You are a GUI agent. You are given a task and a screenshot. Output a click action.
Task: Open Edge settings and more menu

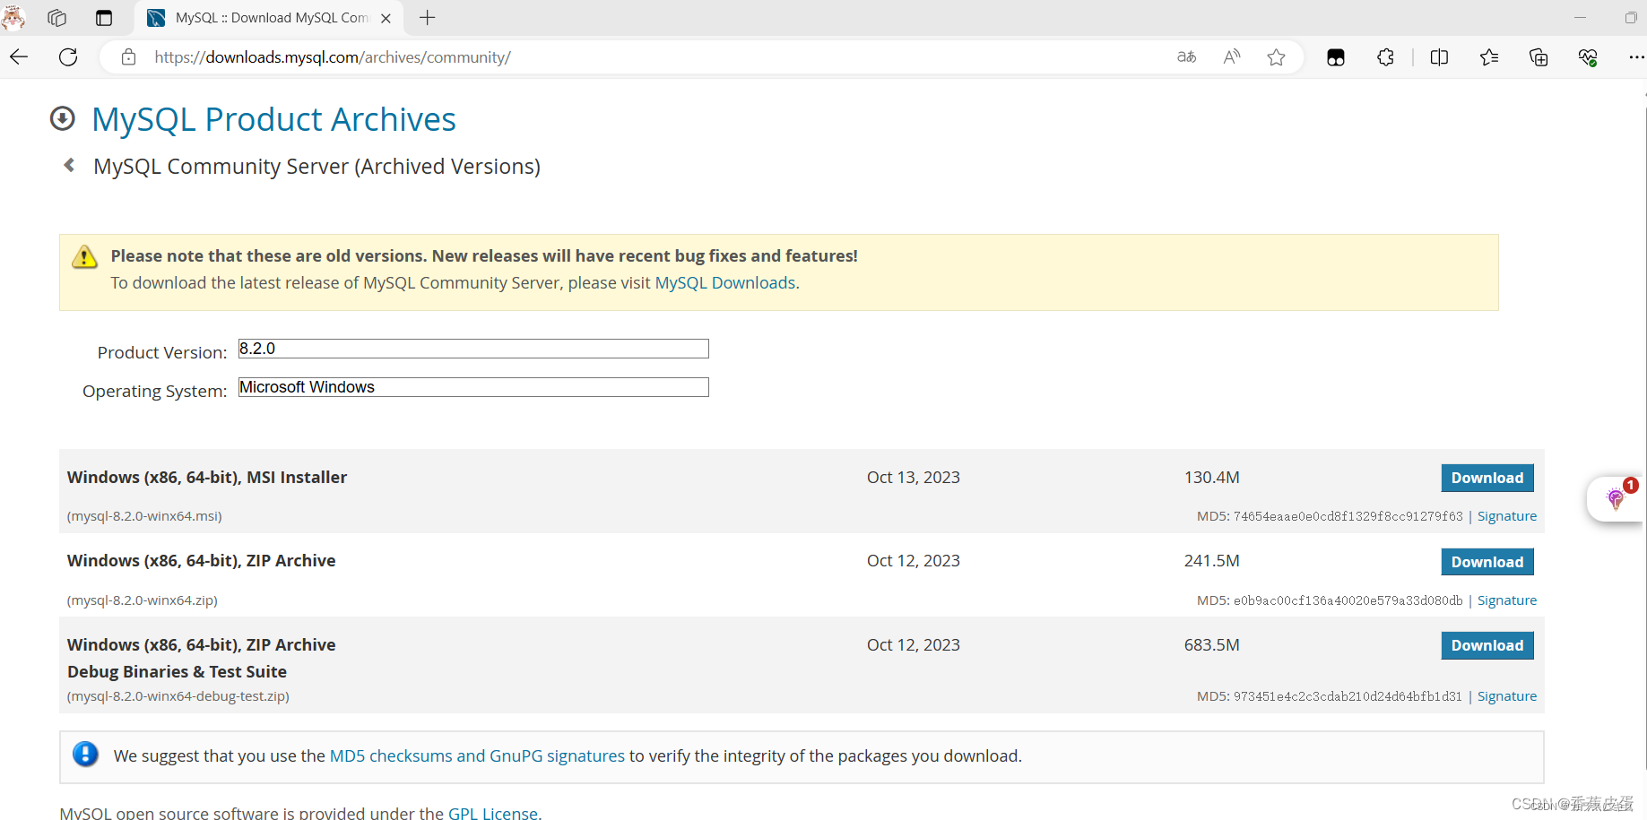[1635, 57]
